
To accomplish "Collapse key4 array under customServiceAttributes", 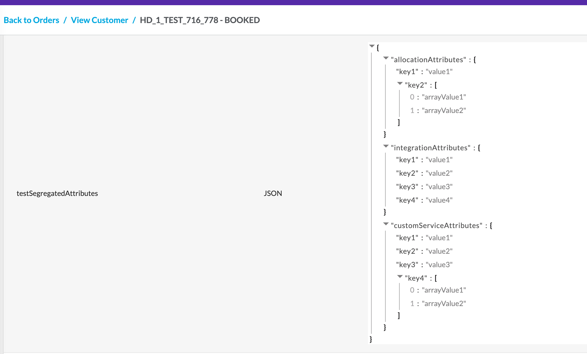I will pos(400,277).
